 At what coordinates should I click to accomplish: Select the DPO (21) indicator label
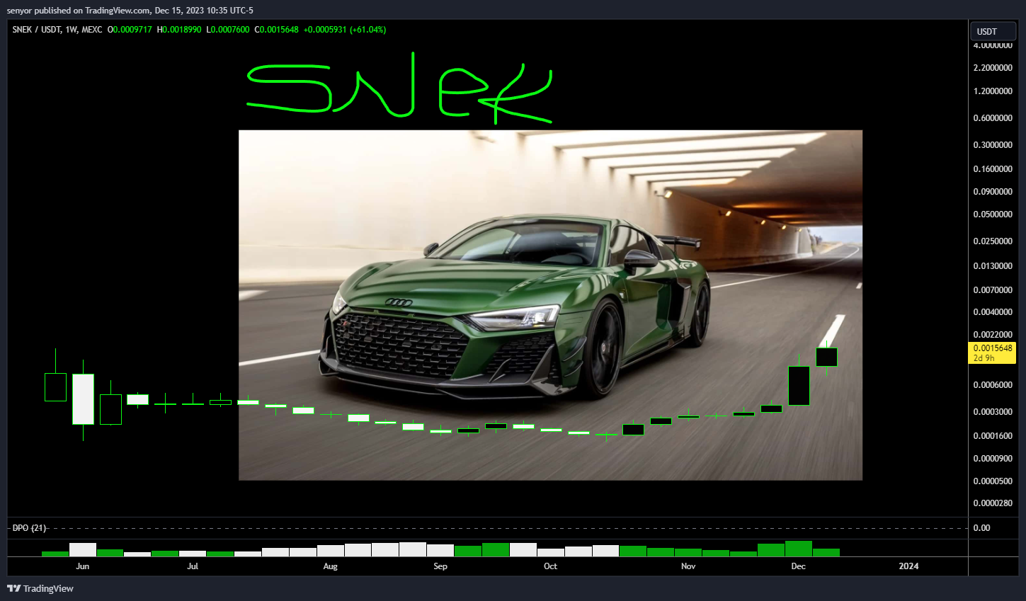29,528
